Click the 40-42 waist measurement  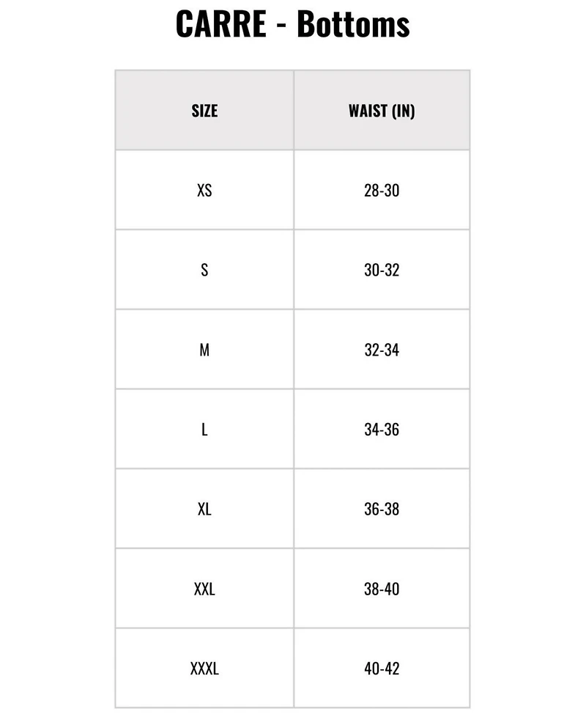[x=382, y=669]
